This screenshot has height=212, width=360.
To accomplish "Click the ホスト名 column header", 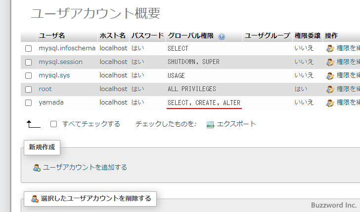I will [113, 36].
